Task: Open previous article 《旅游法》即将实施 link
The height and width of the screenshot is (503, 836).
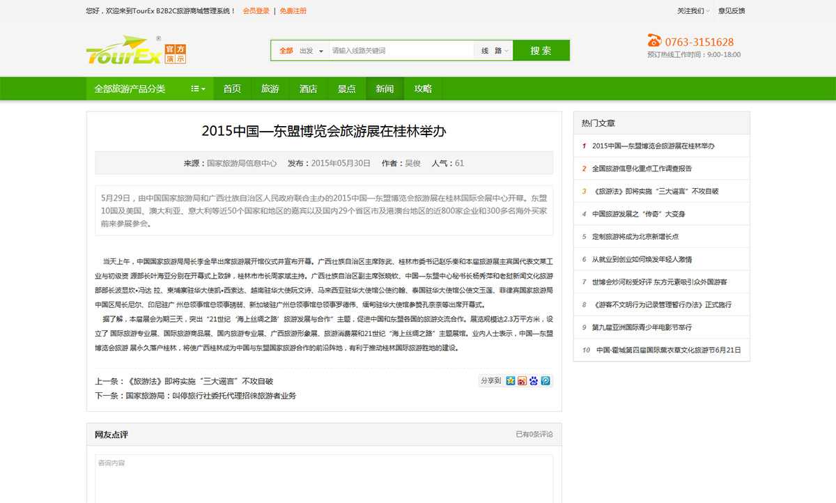Action: [199, 381]
